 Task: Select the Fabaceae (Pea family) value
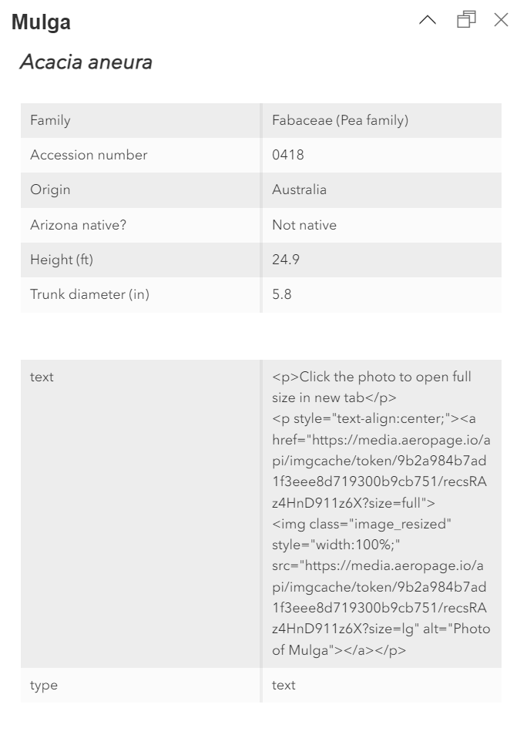click(x=340, y=120)
